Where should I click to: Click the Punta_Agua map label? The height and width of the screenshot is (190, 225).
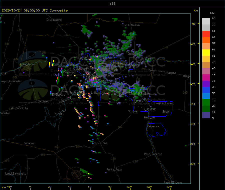click(114, 170)
